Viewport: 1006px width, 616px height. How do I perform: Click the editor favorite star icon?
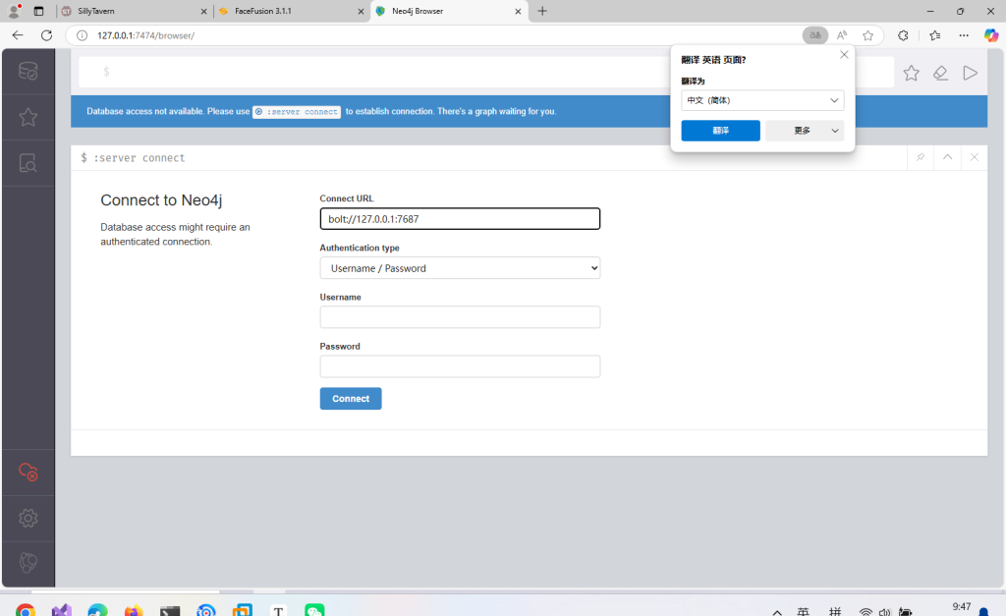(x=911, y=73)
